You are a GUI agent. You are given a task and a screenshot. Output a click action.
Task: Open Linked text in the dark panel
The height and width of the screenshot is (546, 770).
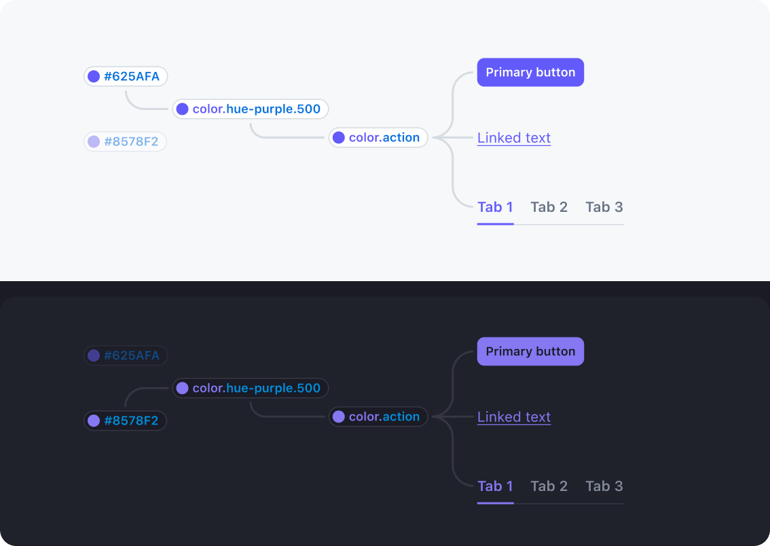514,417
